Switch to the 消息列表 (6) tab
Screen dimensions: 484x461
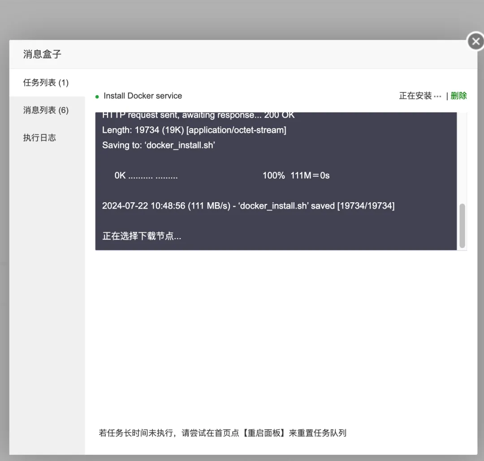pos(46,110)
